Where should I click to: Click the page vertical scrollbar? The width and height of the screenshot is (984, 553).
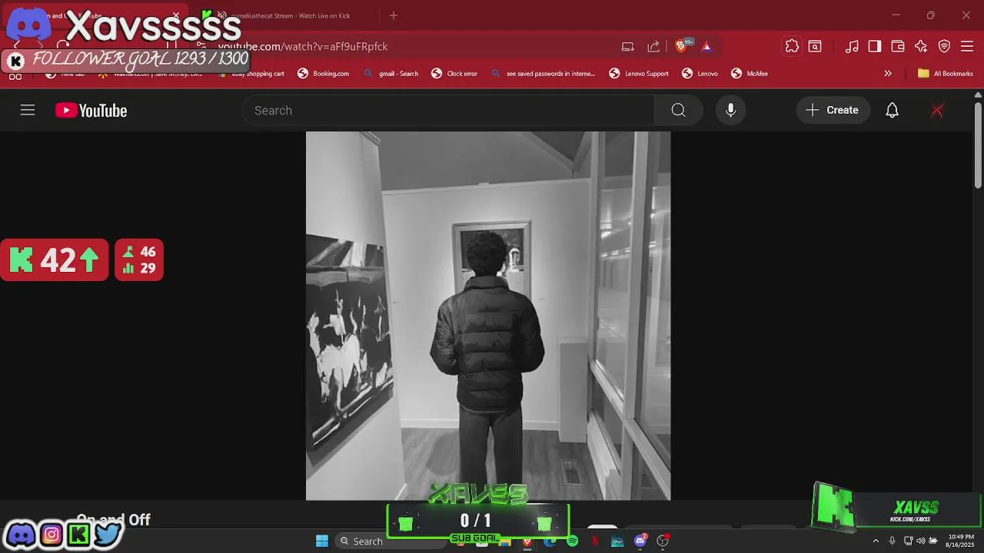click(x=978, y=146)
